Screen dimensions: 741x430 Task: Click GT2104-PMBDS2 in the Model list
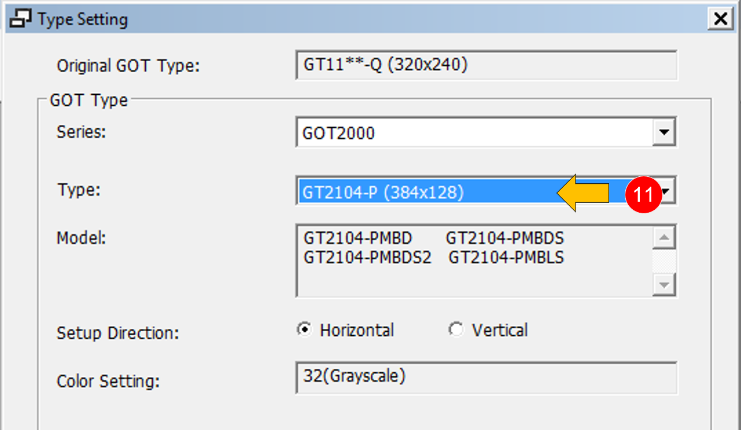click(367, 257)
